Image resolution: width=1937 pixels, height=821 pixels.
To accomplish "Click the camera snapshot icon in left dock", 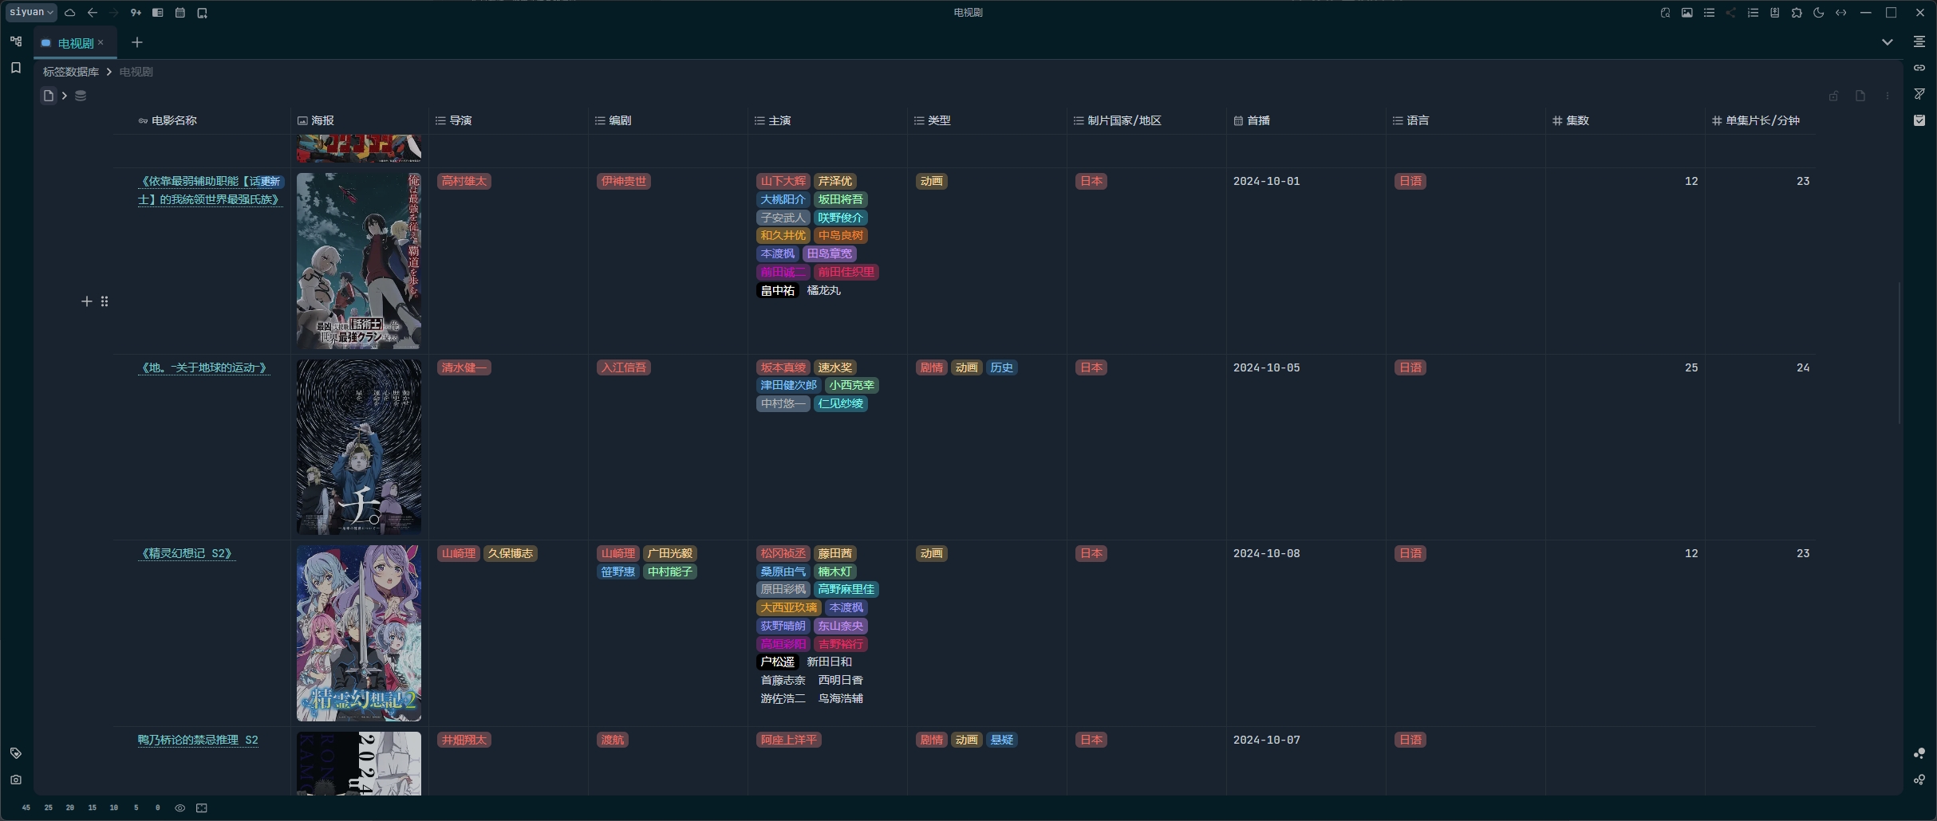I will coord(16,780).
